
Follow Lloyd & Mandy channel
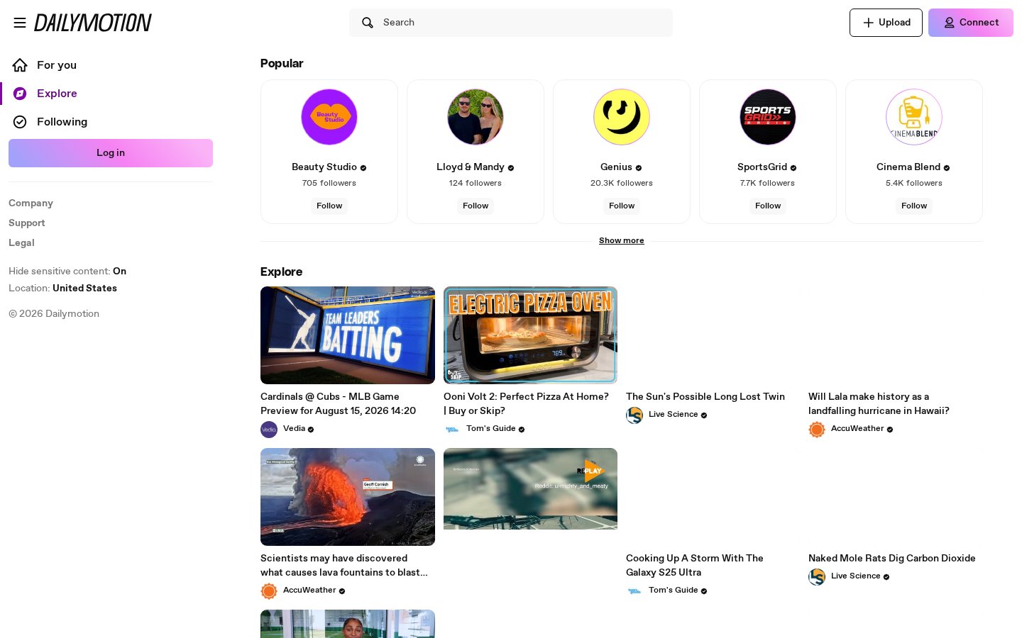(x=476, y=206)
